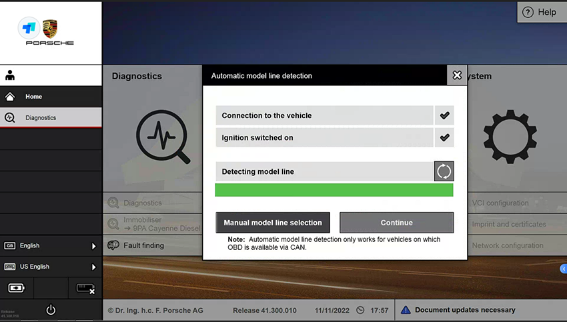Image resolution: width=567 pixels, height=322 pixels.
Task: Click the blue app logo beside Porsche crest
Action: [29, 28]
